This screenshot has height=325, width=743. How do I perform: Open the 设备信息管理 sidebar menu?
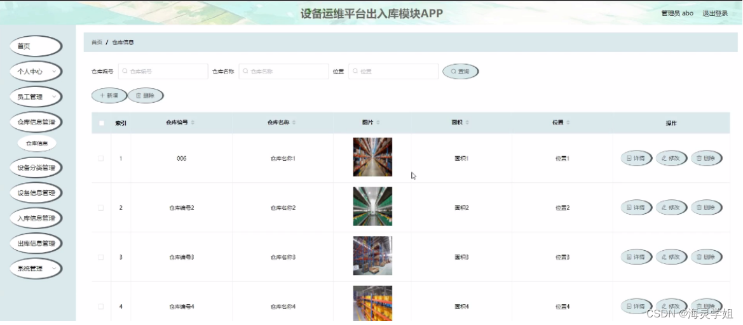36,192
